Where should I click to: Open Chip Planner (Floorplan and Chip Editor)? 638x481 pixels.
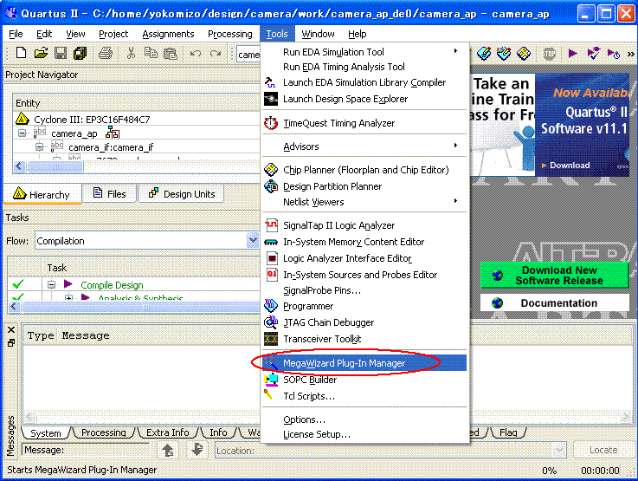(x=364, y=169)
